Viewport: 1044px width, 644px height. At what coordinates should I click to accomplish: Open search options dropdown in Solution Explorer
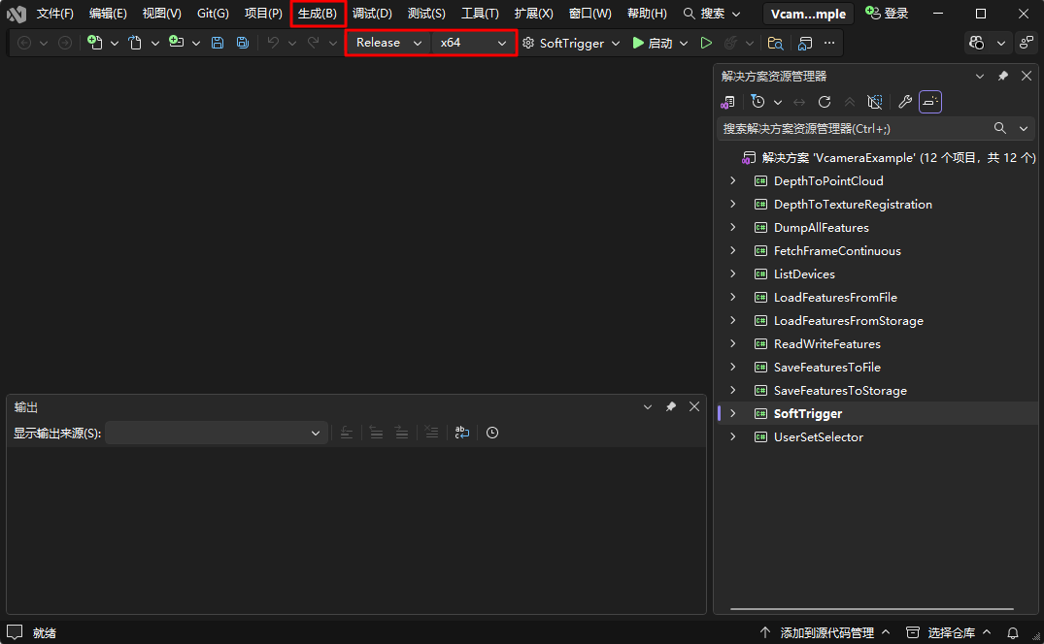1024,128
